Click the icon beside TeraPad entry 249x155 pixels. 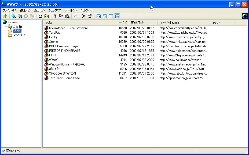click(46, 33)
